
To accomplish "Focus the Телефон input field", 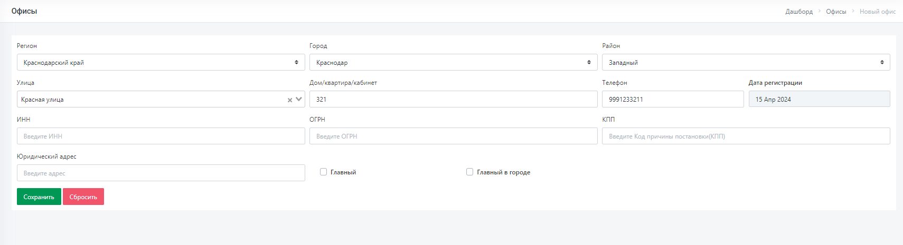I will coord(673,99).
